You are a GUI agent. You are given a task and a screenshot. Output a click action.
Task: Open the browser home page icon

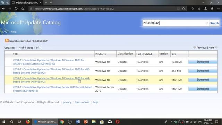point(23,9)
